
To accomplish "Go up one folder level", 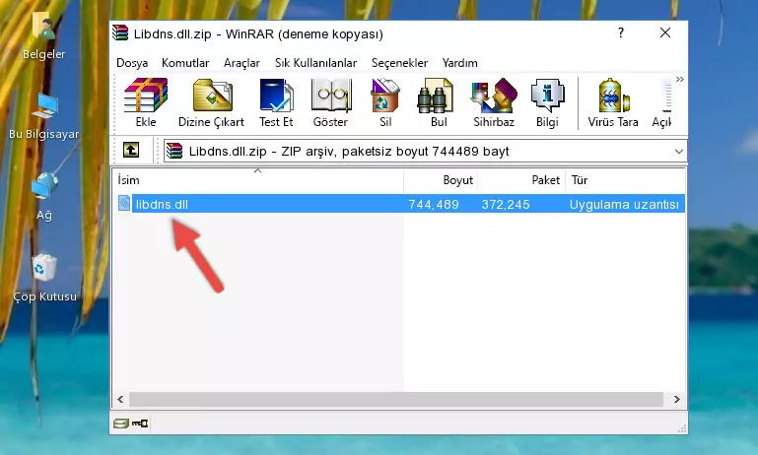I will pyautogui.click(x=131, y=151).
